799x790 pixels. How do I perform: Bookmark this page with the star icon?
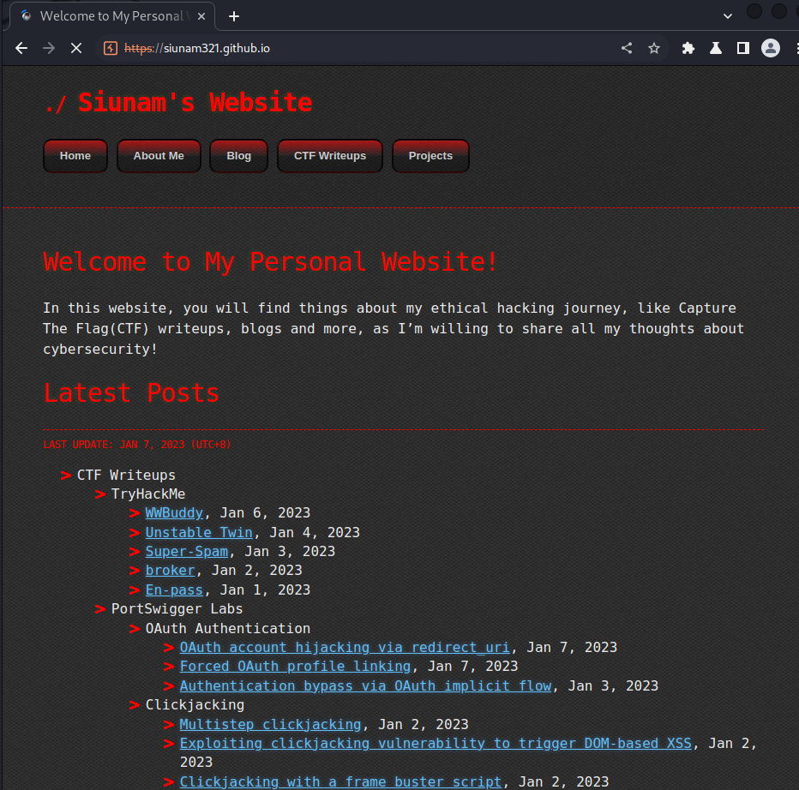654,48
